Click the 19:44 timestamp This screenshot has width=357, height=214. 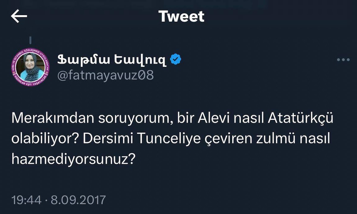26,200
